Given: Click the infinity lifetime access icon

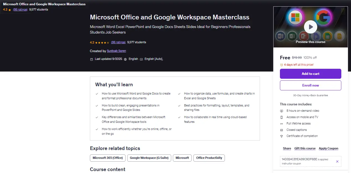Looking at the screenshot, I should pyautogui.click(x=282, y=124).
